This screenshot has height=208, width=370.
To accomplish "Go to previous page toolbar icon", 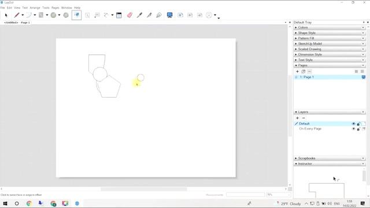I will [190, 16].
